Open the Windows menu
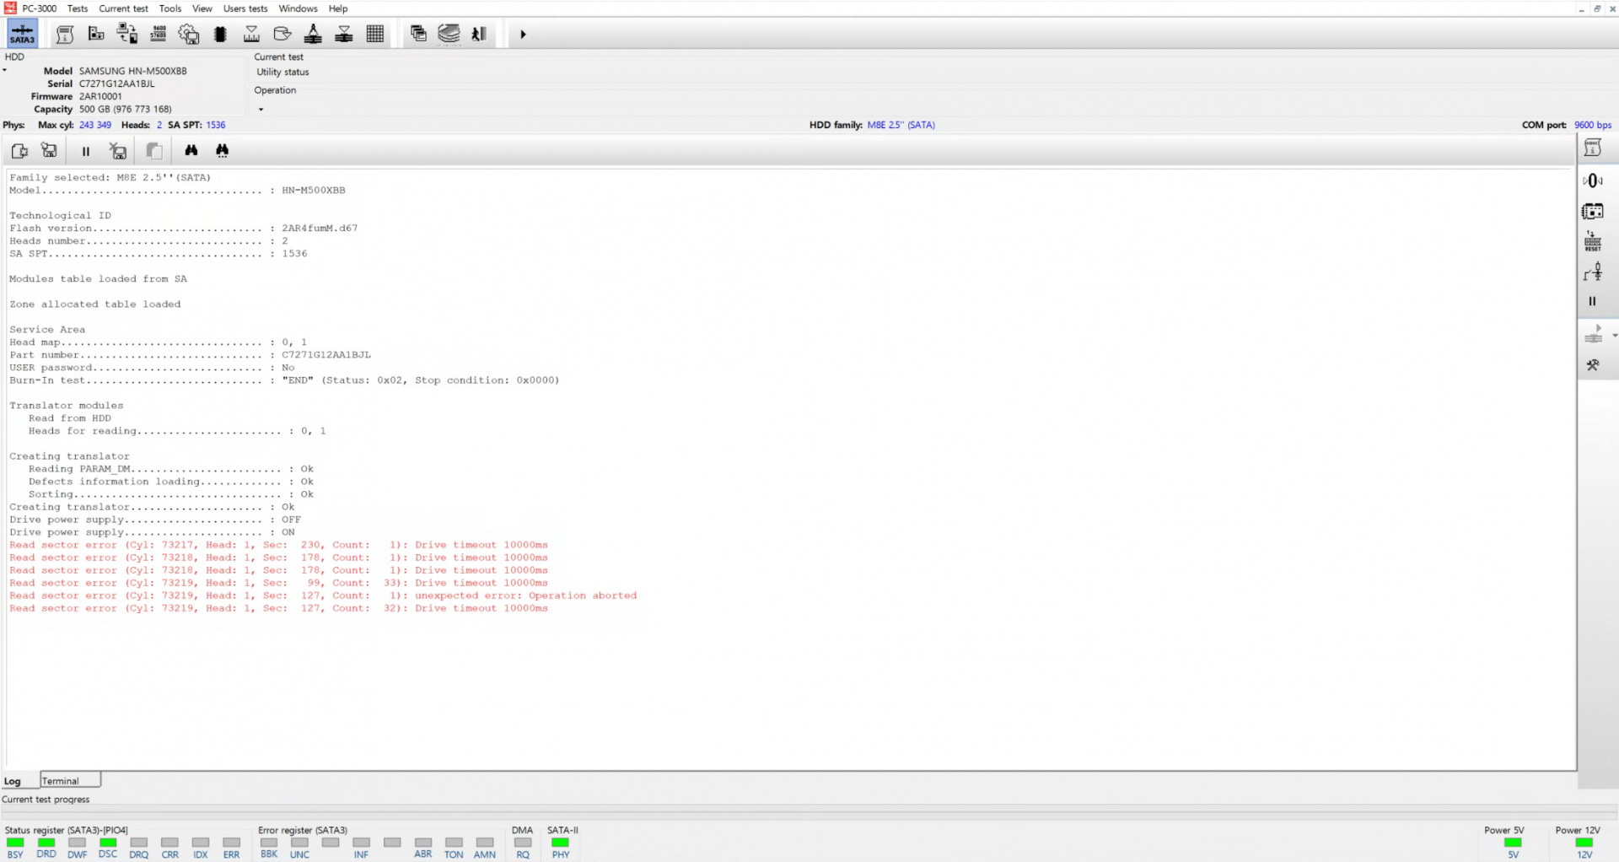1619x862 pixels. (298, 8)
